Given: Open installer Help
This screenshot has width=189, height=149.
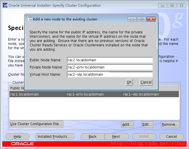Looking at the screenshot, I should point(17,137).
